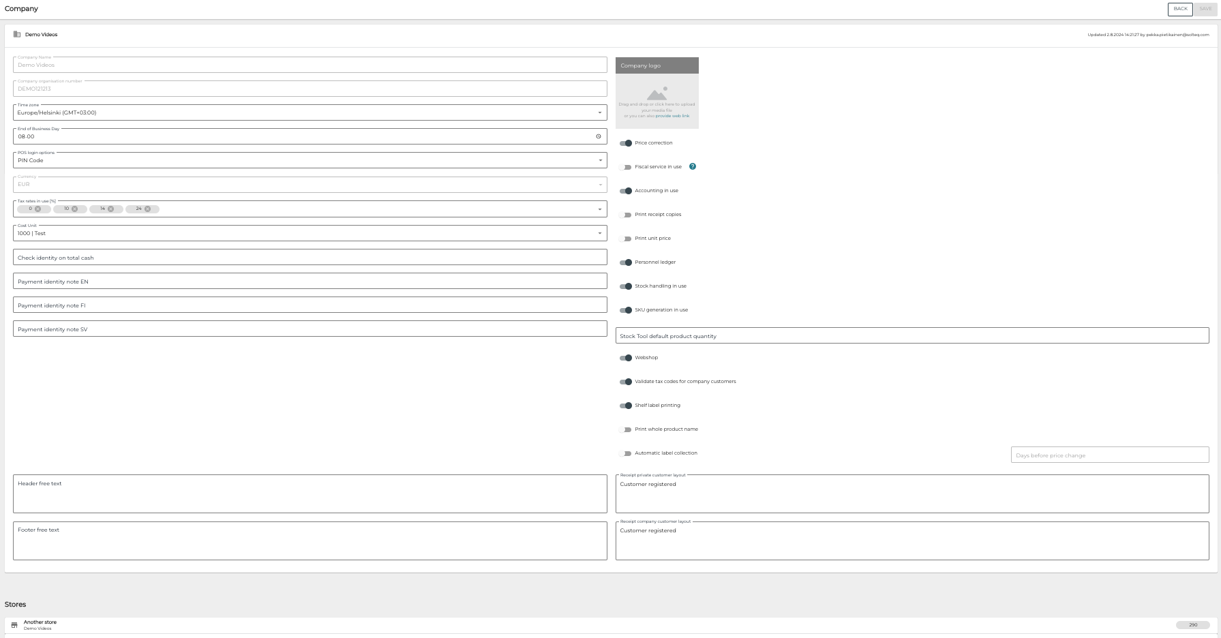Click the Company Name field

point(310,65)
